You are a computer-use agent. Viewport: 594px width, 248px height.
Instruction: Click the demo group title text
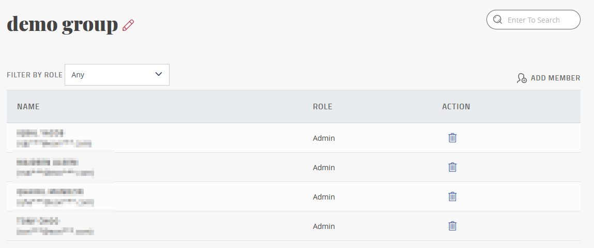tap(63, 25)
